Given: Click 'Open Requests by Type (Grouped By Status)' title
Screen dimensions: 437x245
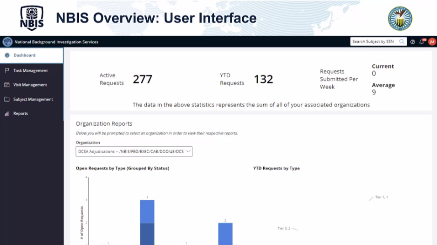Looking at the screenshot, I should pos(123,168).
